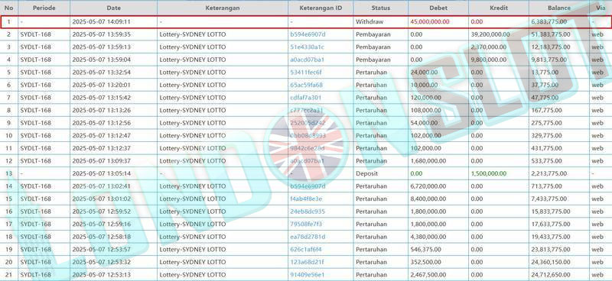Select the ea78d2781d Keterangan ID
The width and height of the screenshot is (612, 281).
click(x=308, y=237)
